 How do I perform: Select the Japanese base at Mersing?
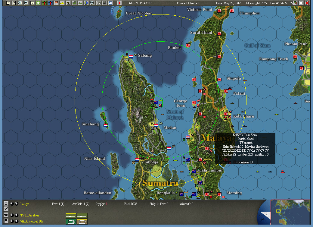click(219, 194)
